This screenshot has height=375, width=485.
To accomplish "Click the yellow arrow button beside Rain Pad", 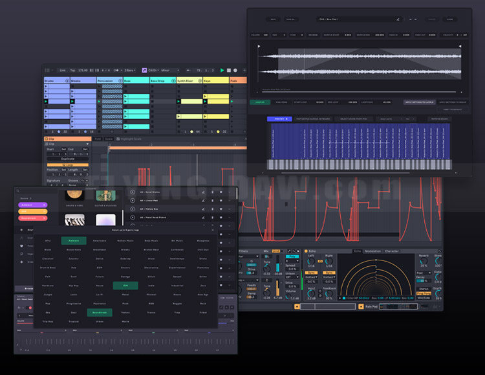I will coord(361,306).
